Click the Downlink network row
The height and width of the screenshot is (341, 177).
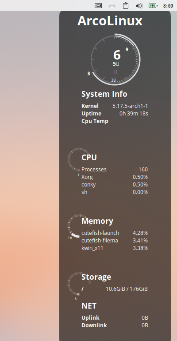pyautogui.click(x=115, y=325)
